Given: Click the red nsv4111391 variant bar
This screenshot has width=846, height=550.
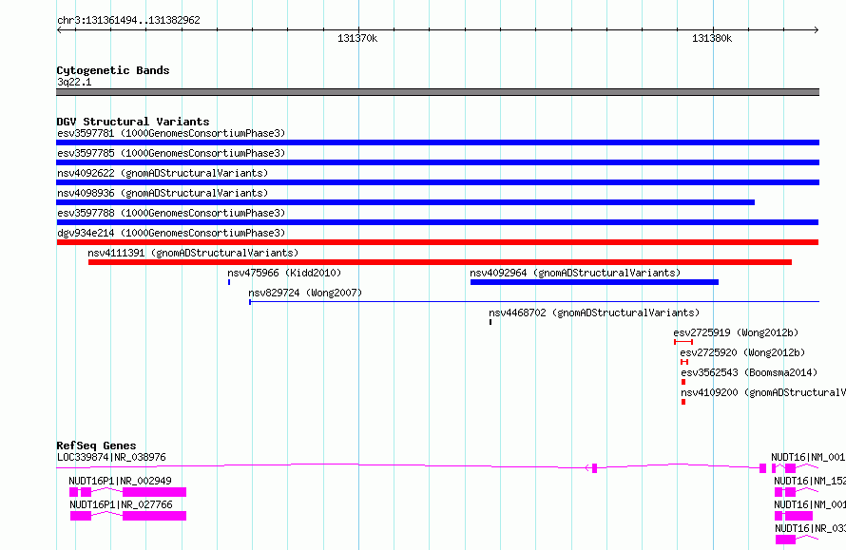Looking at the screenshot, I should click(x=440, y=262).
